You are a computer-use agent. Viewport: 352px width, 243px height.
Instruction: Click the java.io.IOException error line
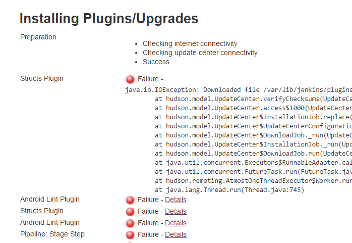tap(238, 89)
